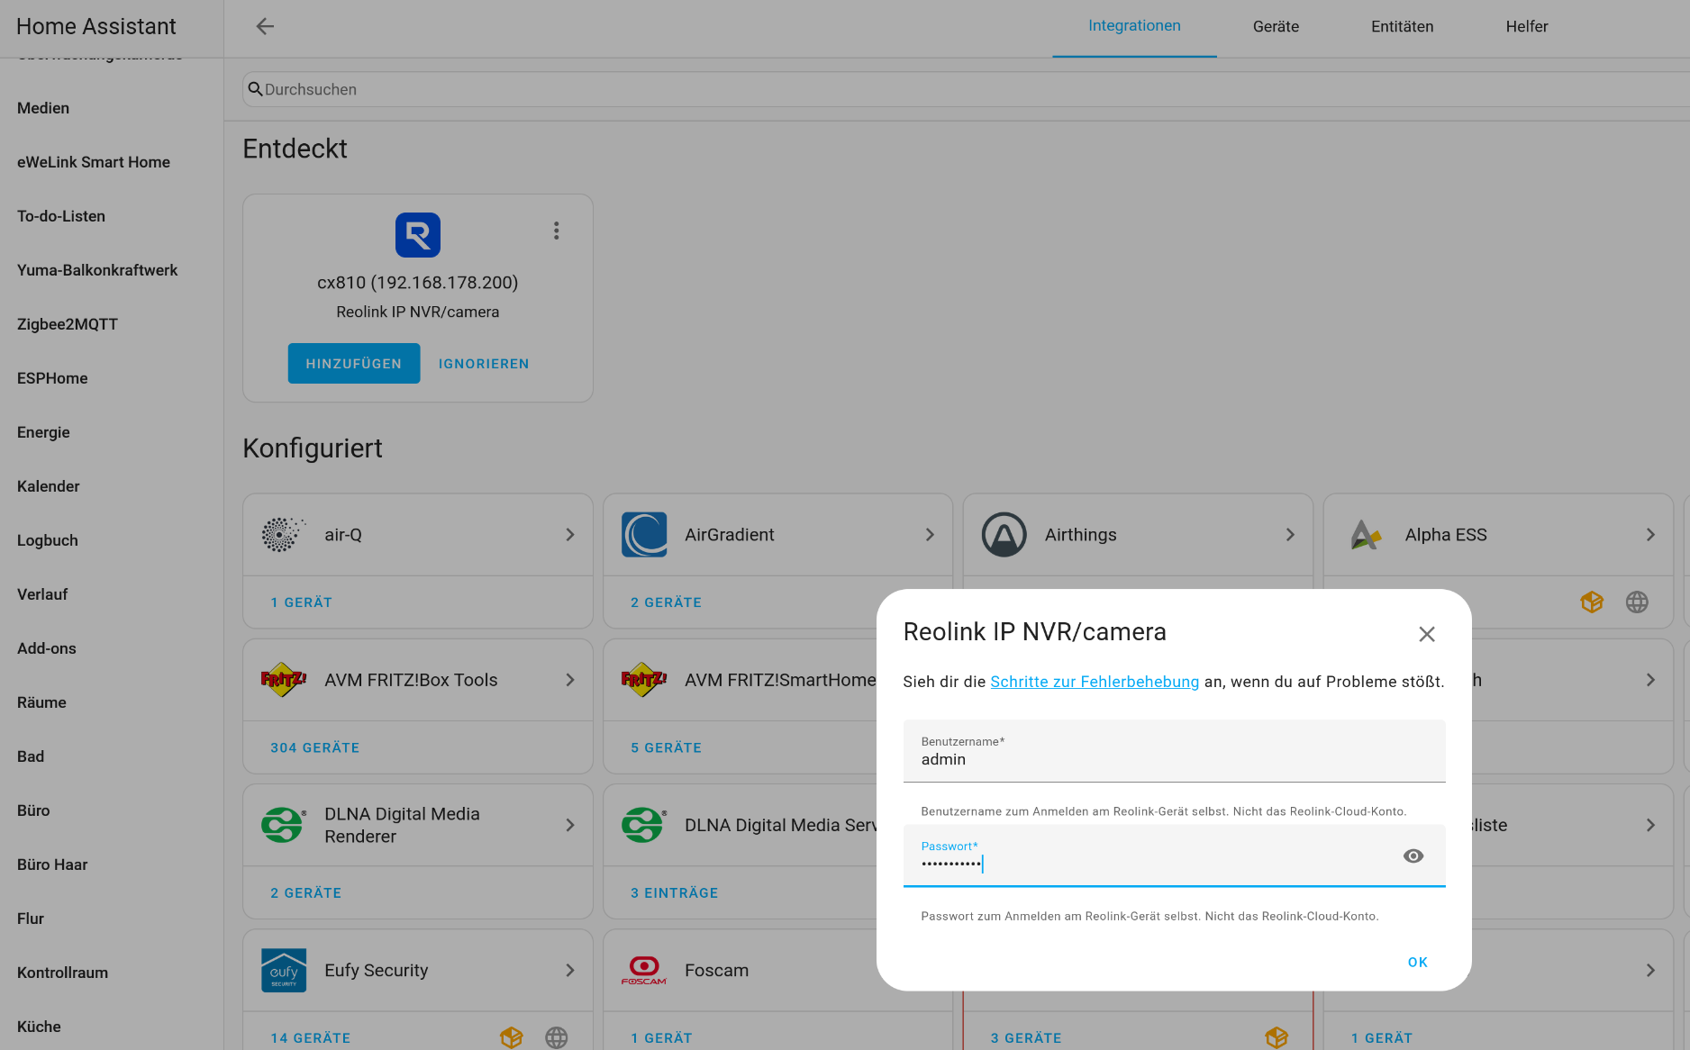The height and width of the screenshot is (1050, 1690).
Task: Click the search magnifier icon
Action: 255,89
